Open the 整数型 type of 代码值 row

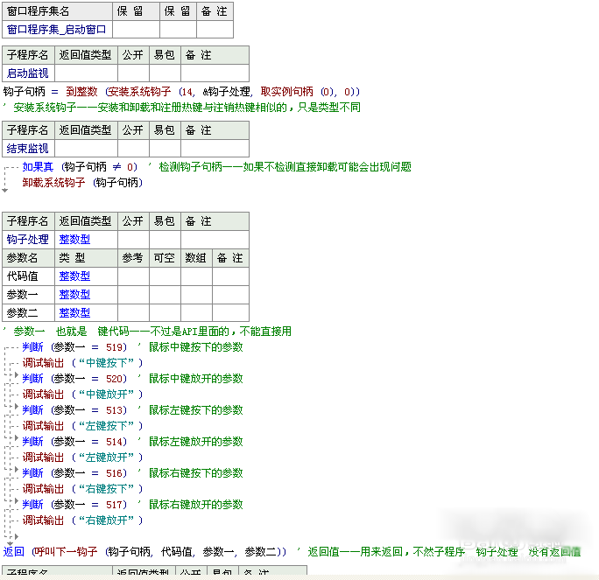[x=74, y=276]
